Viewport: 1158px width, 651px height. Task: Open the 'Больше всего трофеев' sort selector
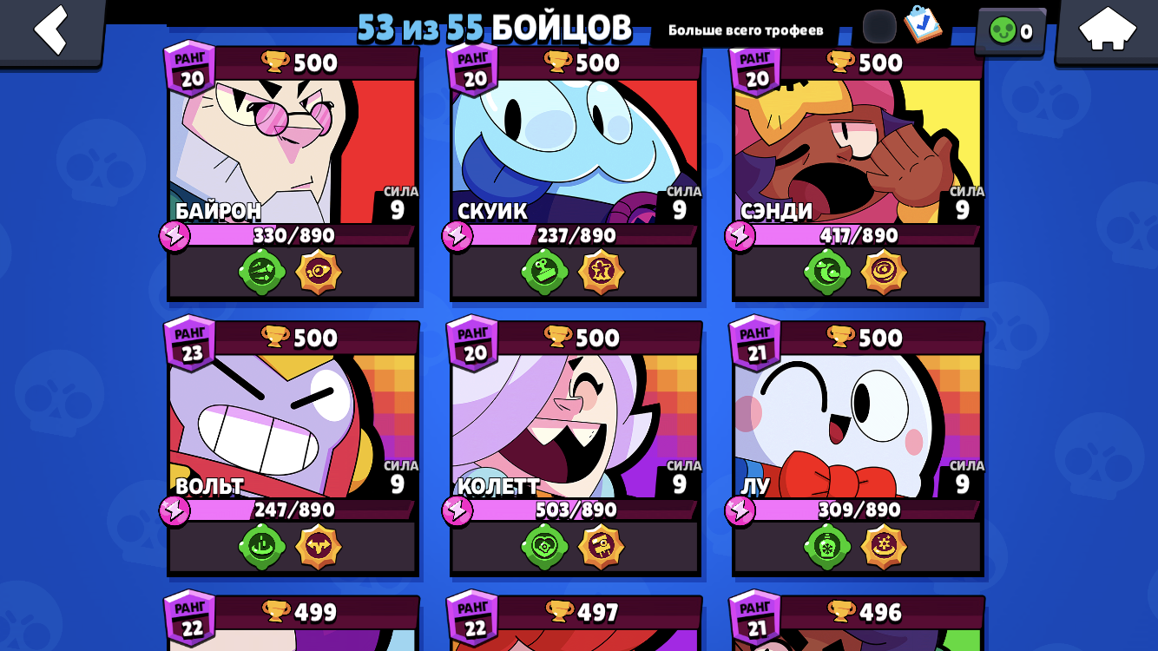coord(746,30)
